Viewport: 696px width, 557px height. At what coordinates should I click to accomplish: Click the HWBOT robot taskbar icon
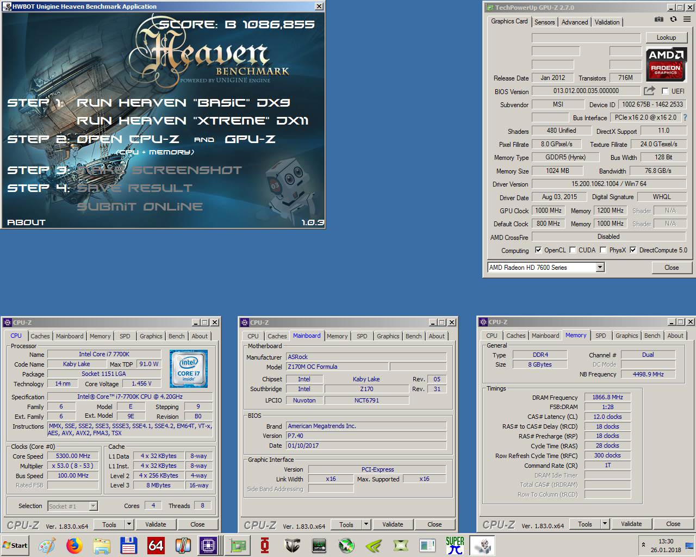(482, 545)
